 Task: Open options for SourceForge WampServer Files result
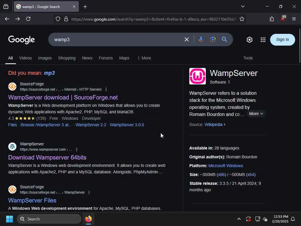click(x=89, y=192)
